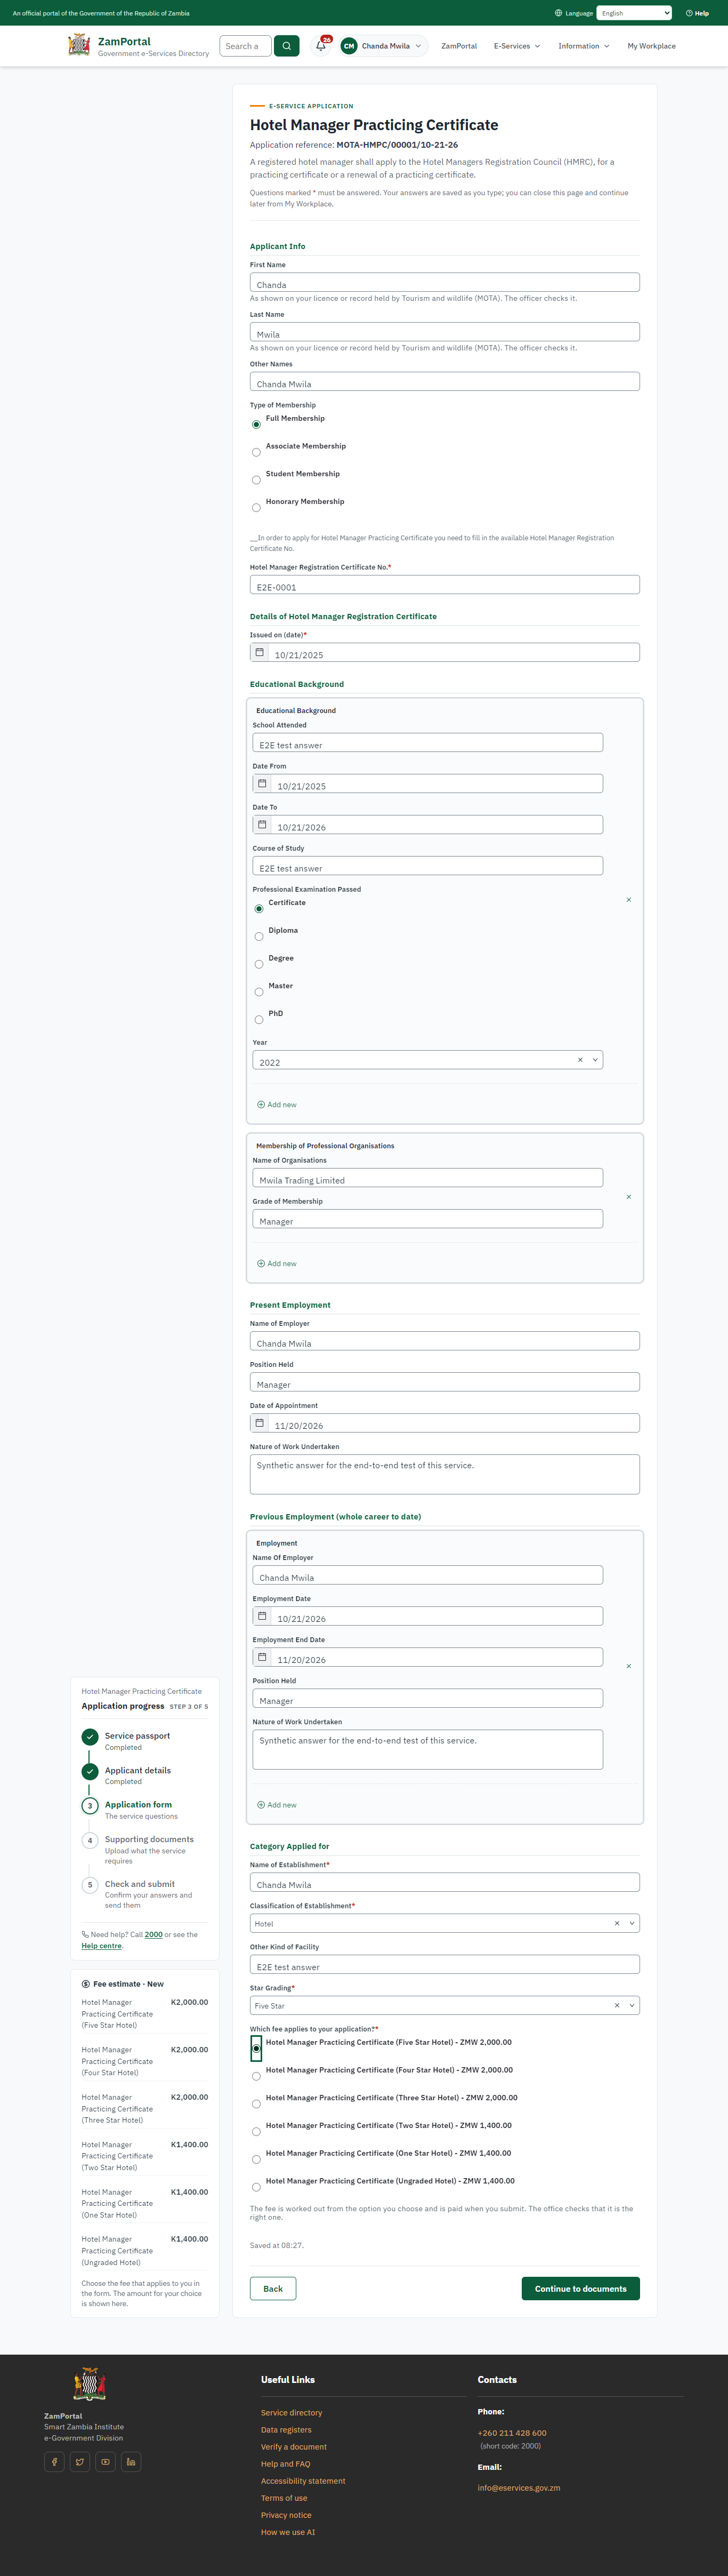
Task: Clear the Year 2022 selection
Action: point(580,1060)
